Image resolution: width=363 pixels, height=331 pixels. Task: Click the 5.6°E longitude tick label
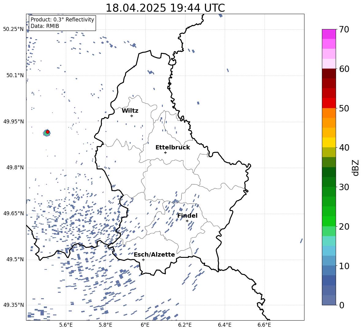click(66, 325)
